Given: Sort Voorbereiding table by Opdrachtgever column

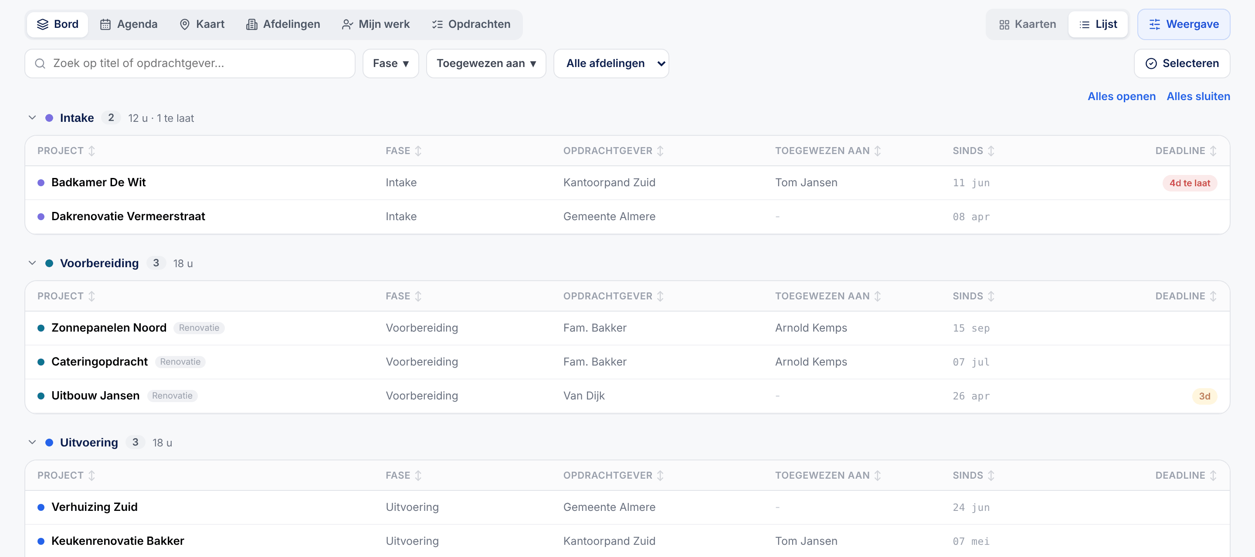Looking at the screenshot, I should pos(614,296).
